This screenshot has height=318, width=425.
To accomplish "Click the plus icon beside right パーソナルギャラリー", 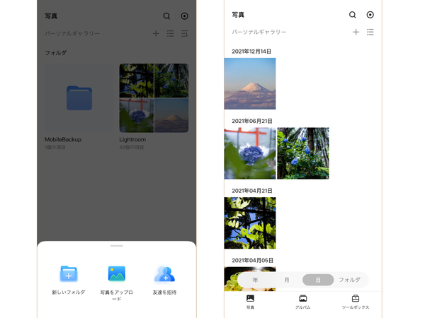I will click(x=356, y=33).
